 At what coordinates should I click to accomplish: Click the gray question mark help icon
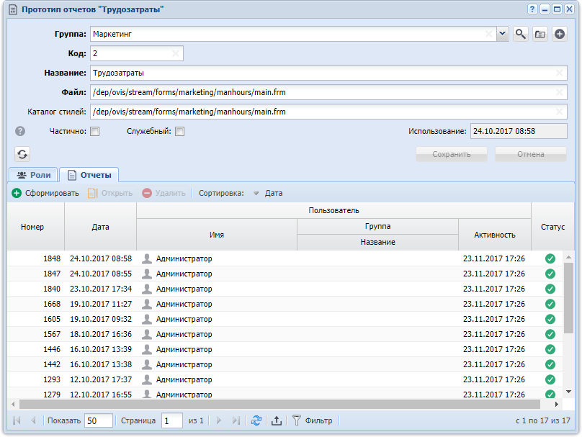point(20,132)
